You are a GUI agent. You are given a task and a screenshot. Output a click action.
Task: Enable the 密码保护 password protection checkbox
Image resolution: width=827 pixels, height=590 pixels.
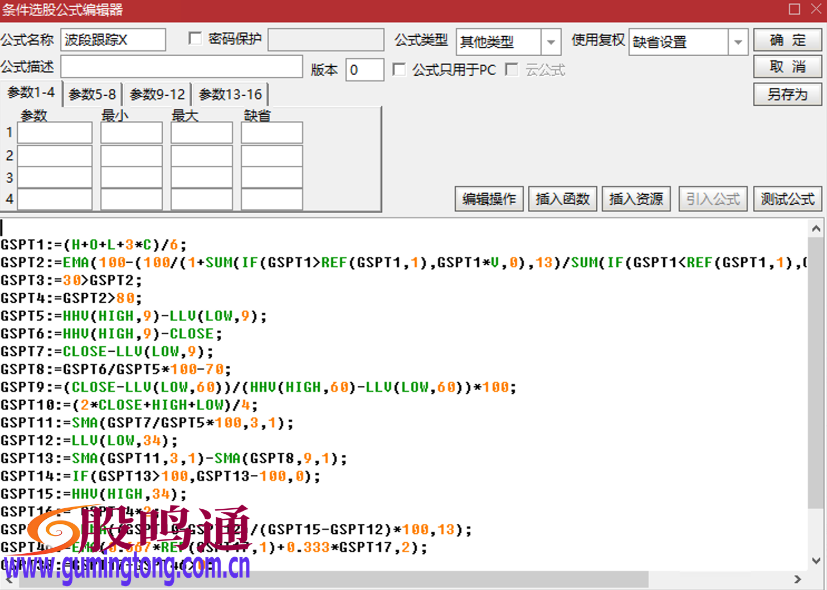coord(195,38)
